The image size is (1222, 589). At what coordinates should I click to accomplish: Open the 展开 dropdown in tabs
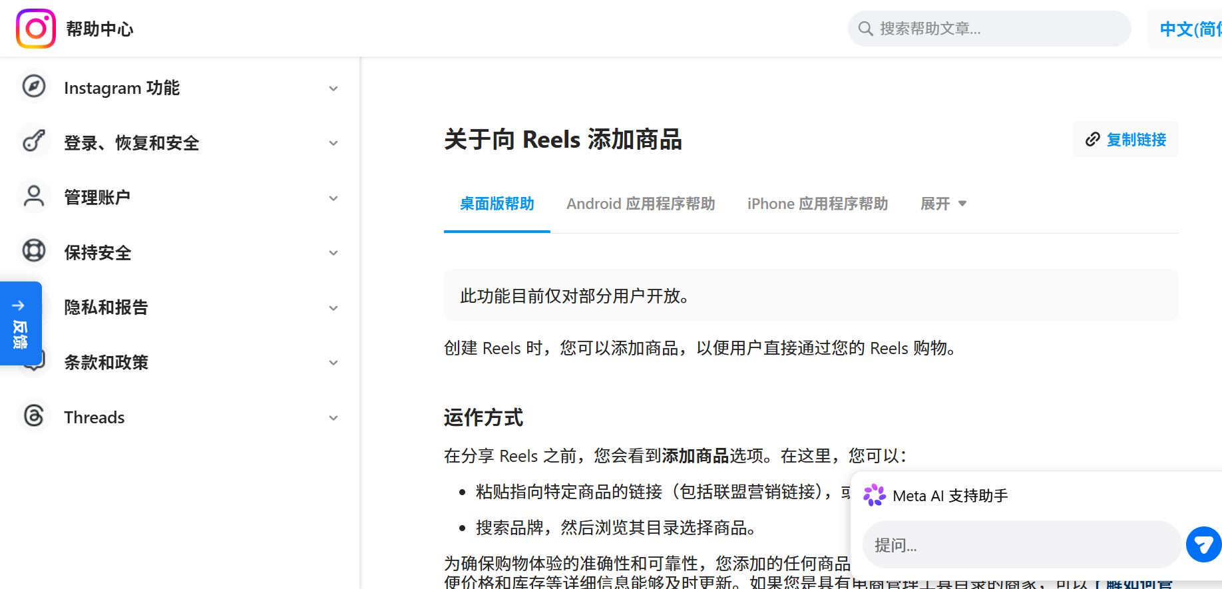943,204
